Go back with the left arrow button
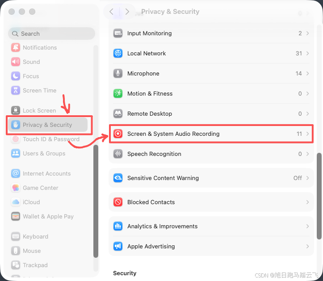323x281 pixels. (x=111, y=12)
